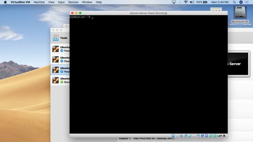Click the AirPlay display menu bar icon
Viewport: 253px width, 142px height.
click(174, 2)
